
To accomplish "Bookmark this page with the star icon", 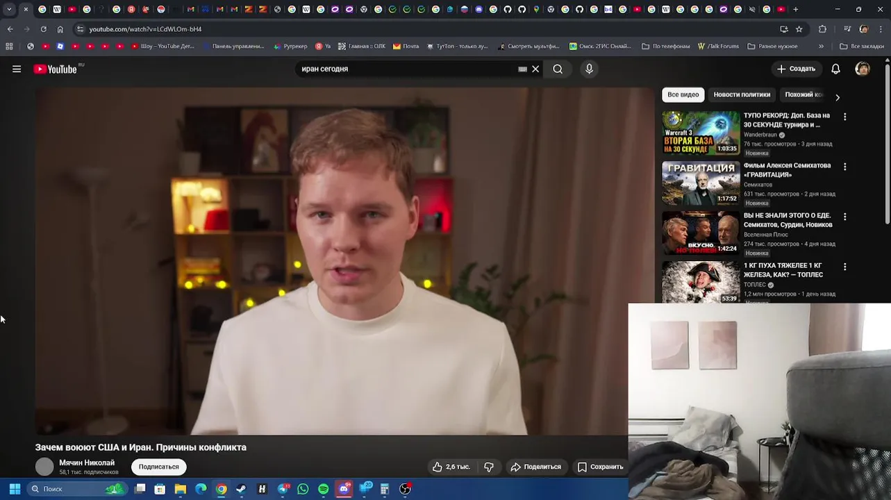I will tap(799, 29).
